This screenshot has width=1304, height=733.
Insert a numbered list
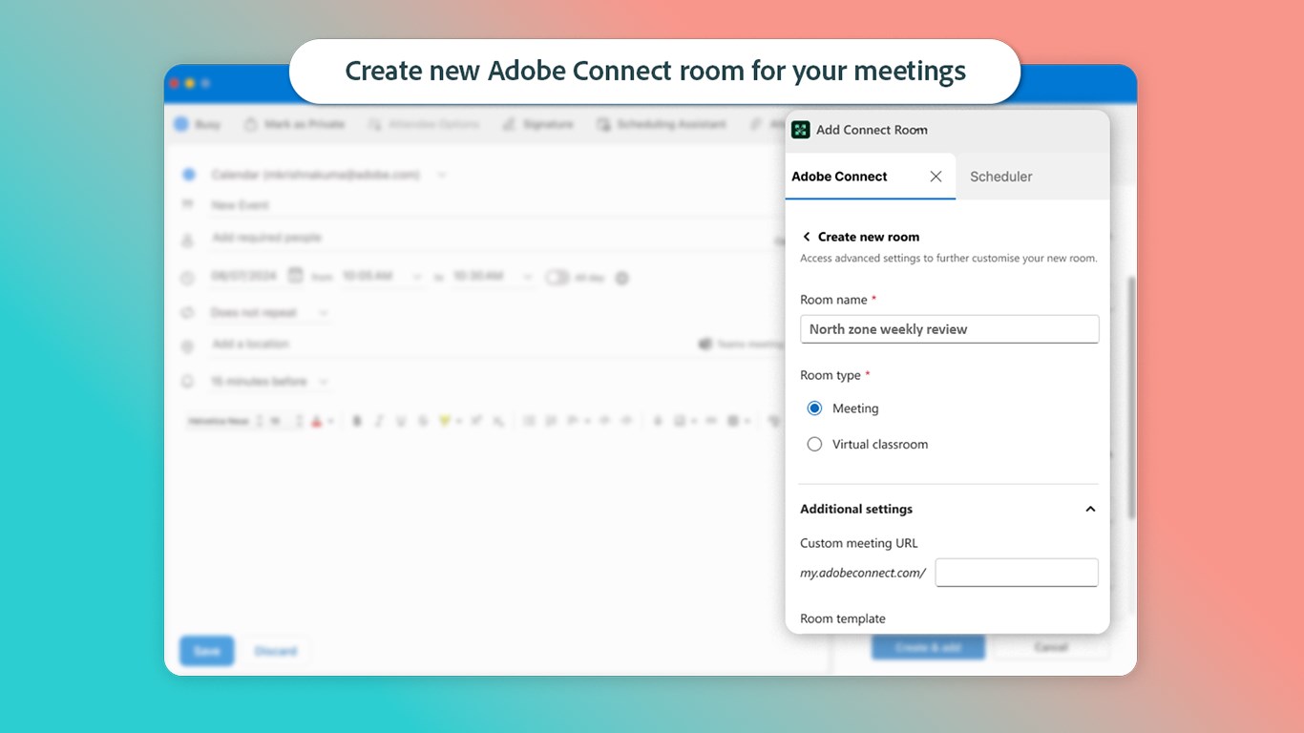coord(551,421)
